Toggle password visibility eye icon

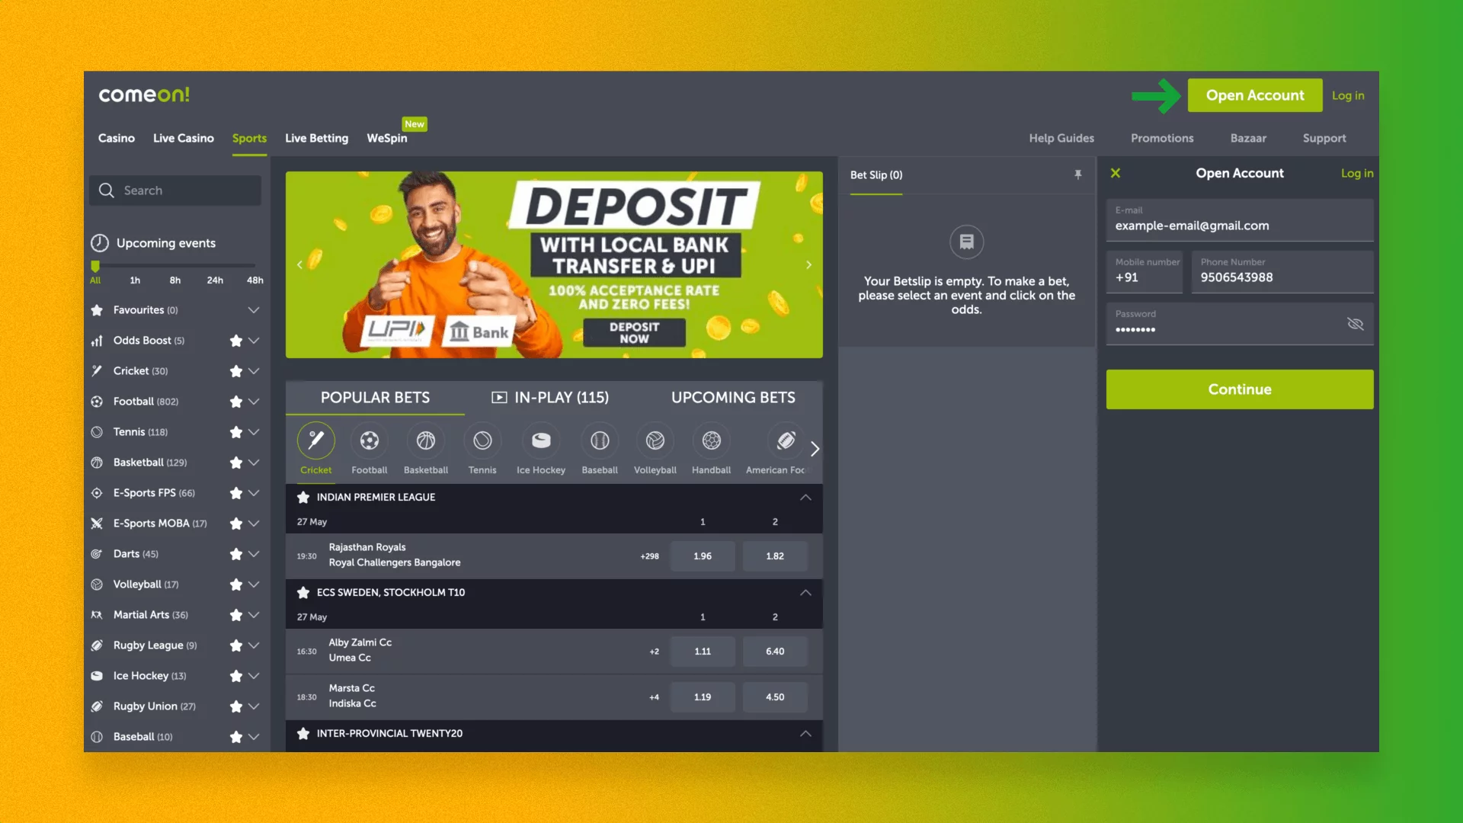click(x=1355, y=324)
